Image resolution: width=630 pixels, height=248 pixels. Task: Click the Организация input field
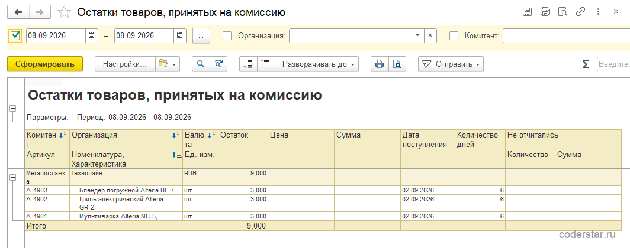click(x=351, y=35)
